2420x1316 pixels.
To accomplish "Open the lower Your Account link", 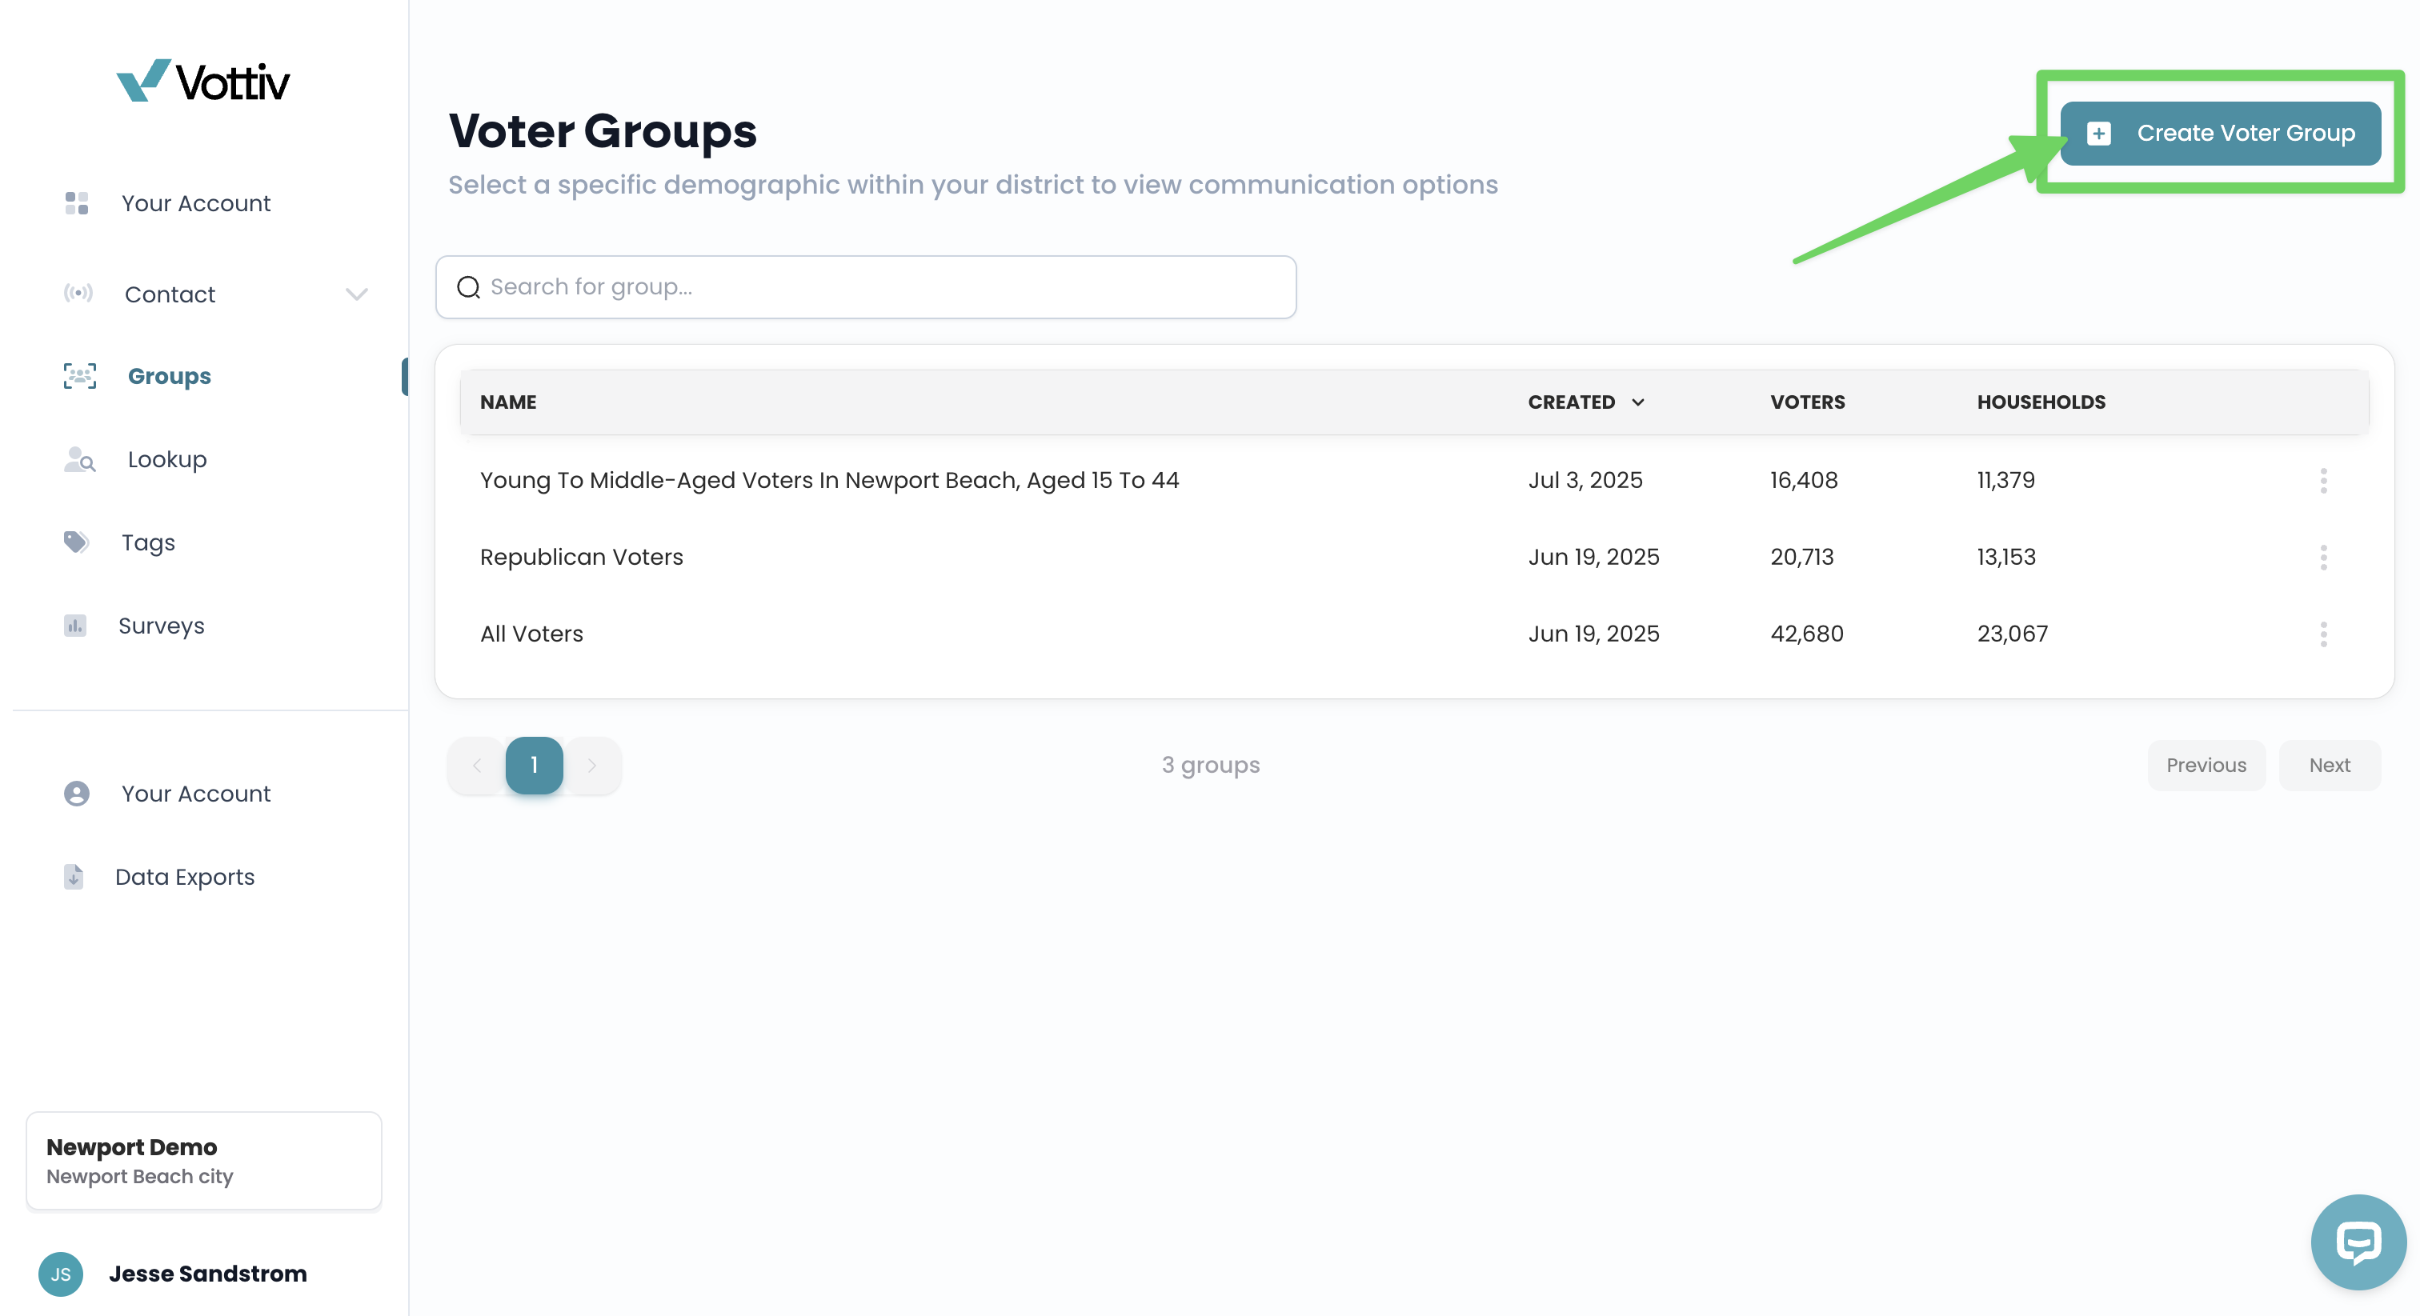I will (x=195, y=794).
